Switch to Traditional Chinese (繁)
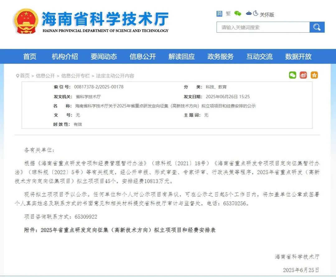 228,14
